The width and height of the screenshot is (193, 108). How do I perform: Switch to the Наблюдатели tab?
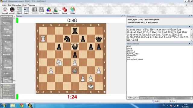(x=133, y=98)
